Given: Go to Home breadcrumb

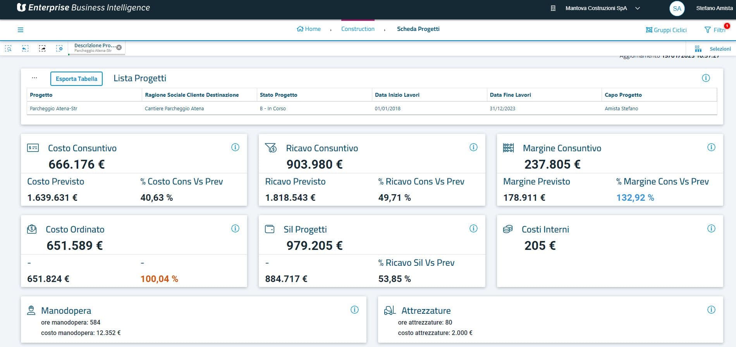Looking at the screenshot, I should click(x=309, y=29).
